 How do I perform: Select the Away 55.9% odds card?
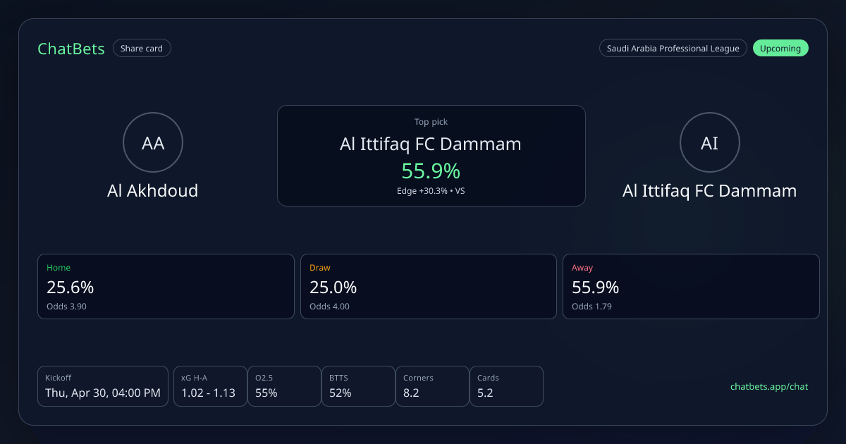coord(691,286)
